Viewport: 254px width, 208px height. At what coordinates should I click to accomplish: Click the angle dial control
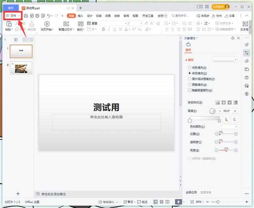pos(212,111)
